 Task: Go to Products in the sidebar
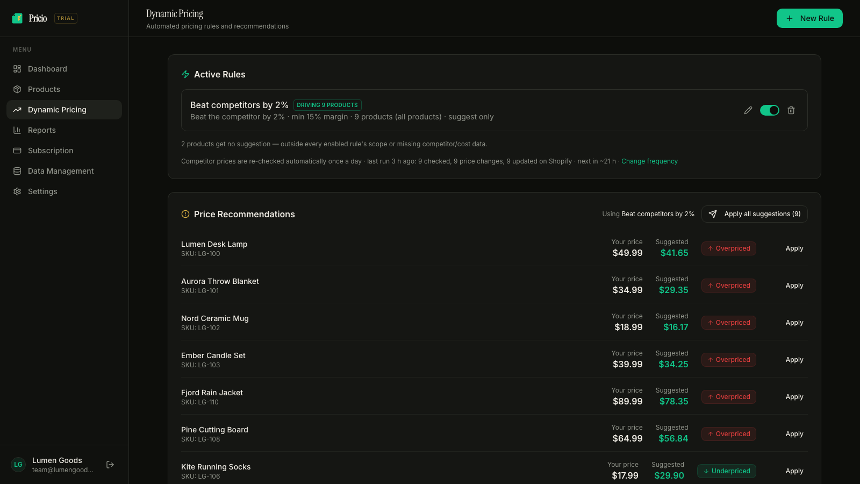(64, 89)
